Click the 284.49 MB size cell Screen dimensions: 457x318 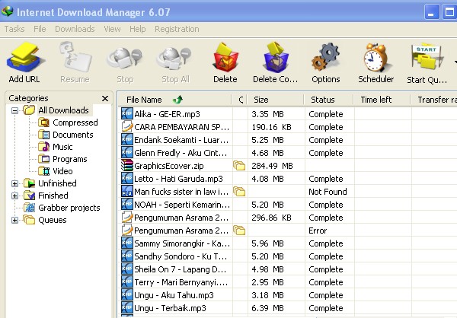[x=272, y=166]
